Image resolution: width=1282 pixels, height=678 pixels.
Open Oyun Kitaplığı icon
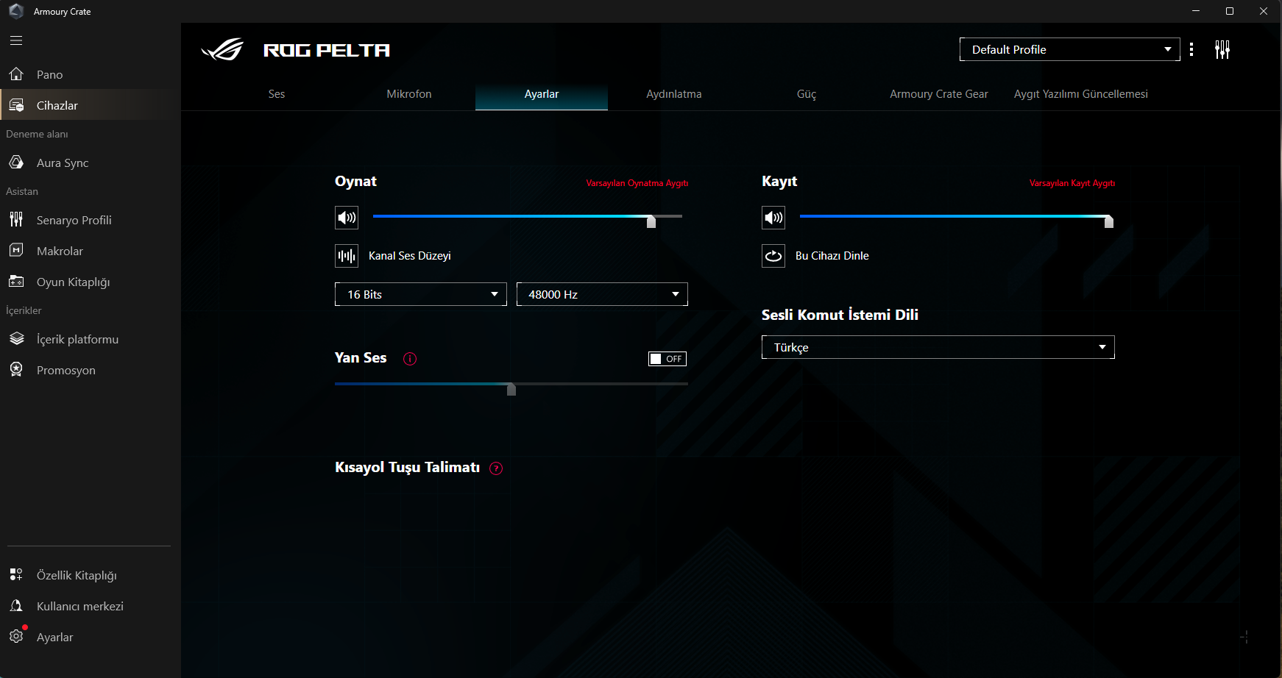coord(16,282)
